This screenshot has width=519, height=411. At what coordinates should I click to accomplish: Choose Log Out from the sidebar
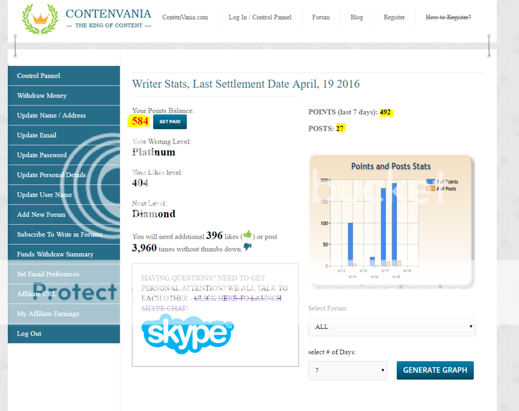coord(29,333)
